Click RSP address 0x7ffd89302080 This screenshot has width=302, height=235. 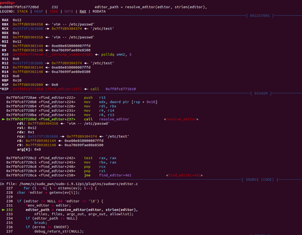[28, 85]
